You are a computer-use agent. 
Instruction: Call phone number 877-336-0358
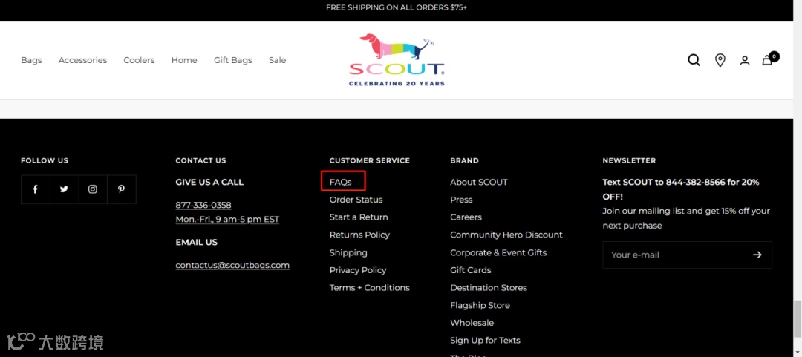203,205
